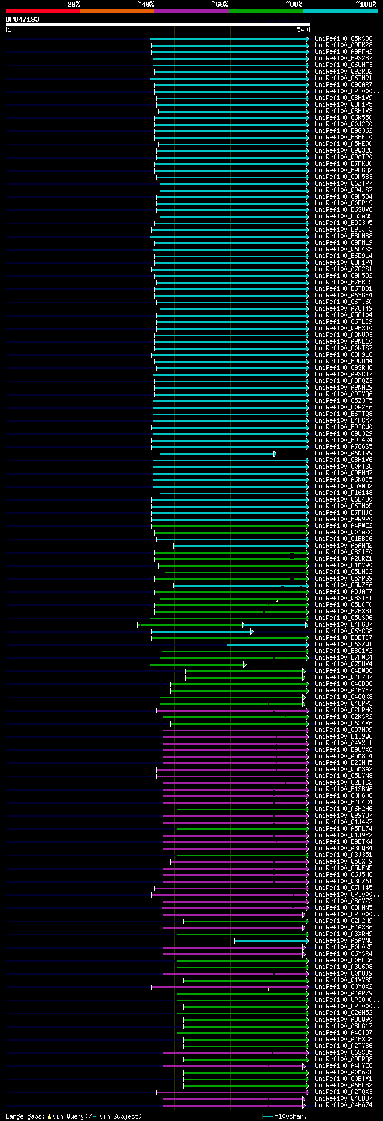This screenshot has height=1121, width=383.
Task: Select the UniRef100_Q6UNT3 hit label
Action: [344, 65]
